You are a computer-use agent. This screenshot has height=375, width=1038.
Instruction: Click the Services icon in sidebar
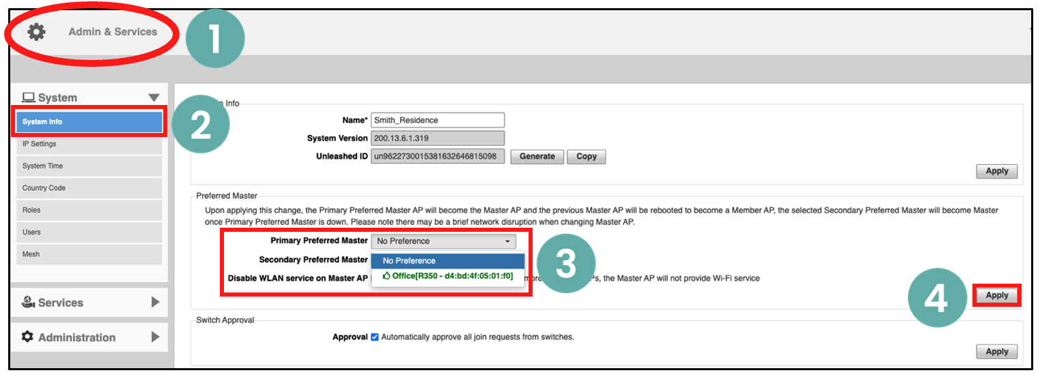coord(28,302)
